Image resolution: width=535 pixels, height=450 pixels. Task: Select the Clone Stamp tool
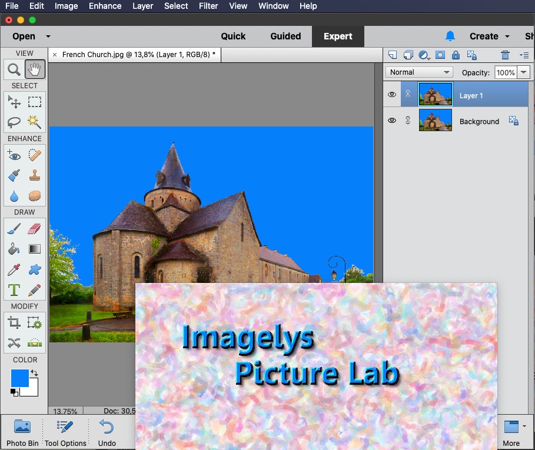pos(35,175)
